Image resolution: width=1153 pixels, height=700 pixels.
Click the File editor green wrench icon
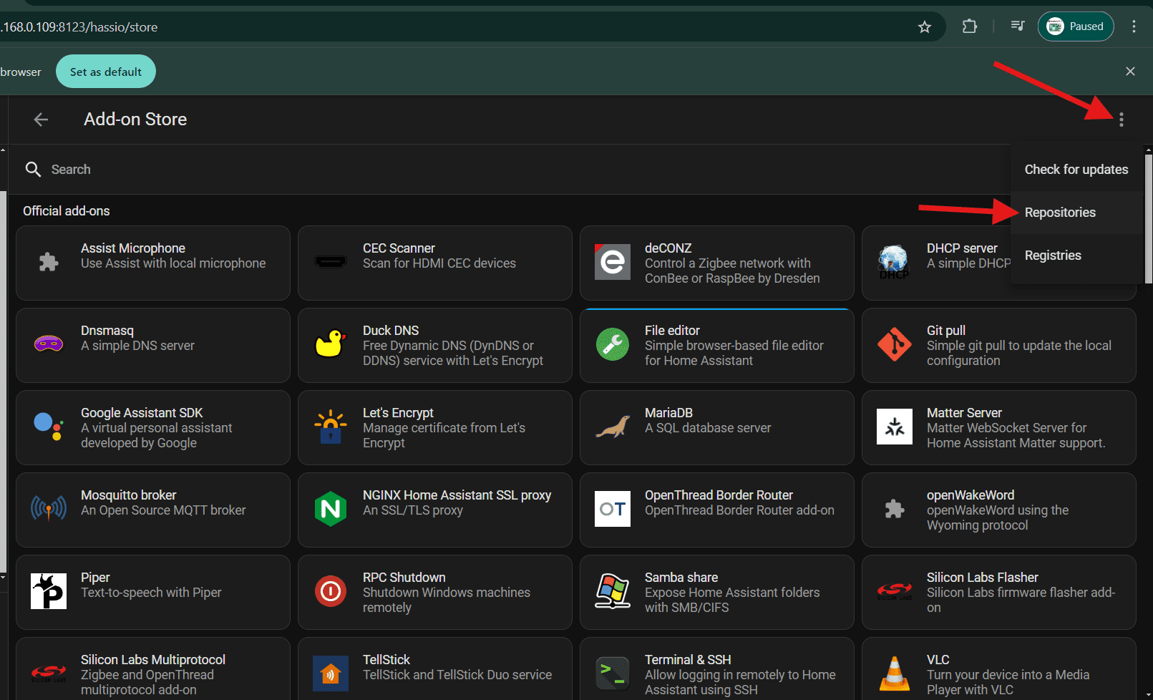(x=612, y=344)
